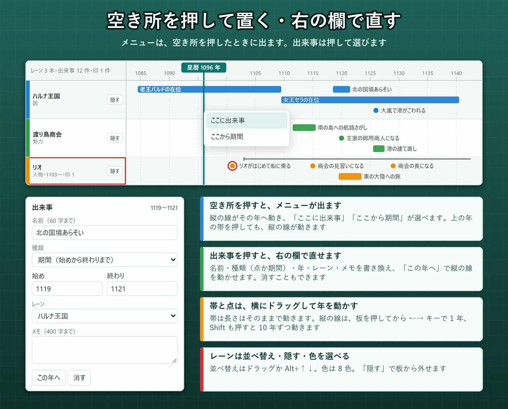Select the 港の建て直し green bar
The image size is (508, 409).
379,148
